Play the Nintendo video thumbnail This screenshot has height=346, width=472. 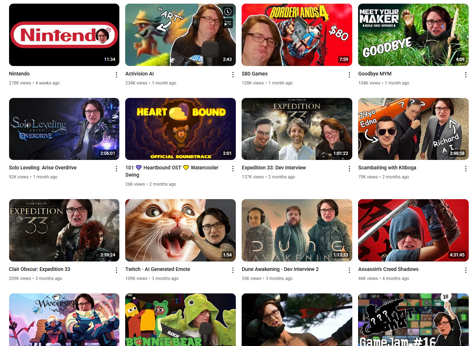pyautogui.click(x=64, y=35)
